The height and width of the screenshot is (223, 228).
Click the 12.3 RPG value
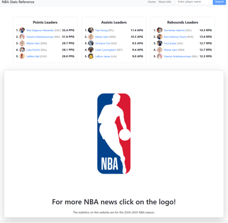click(206, 56)
